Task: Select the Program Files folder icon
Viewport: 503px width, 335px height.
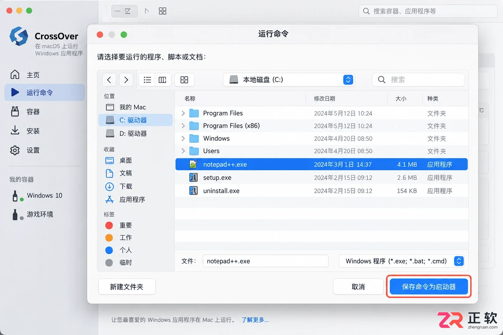Action: pos(194,113)
